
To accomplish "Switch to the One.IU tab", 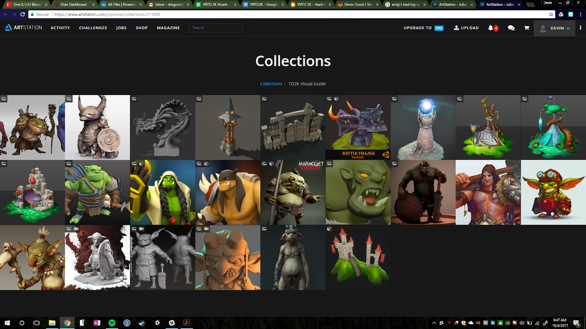I will point(27,4).
